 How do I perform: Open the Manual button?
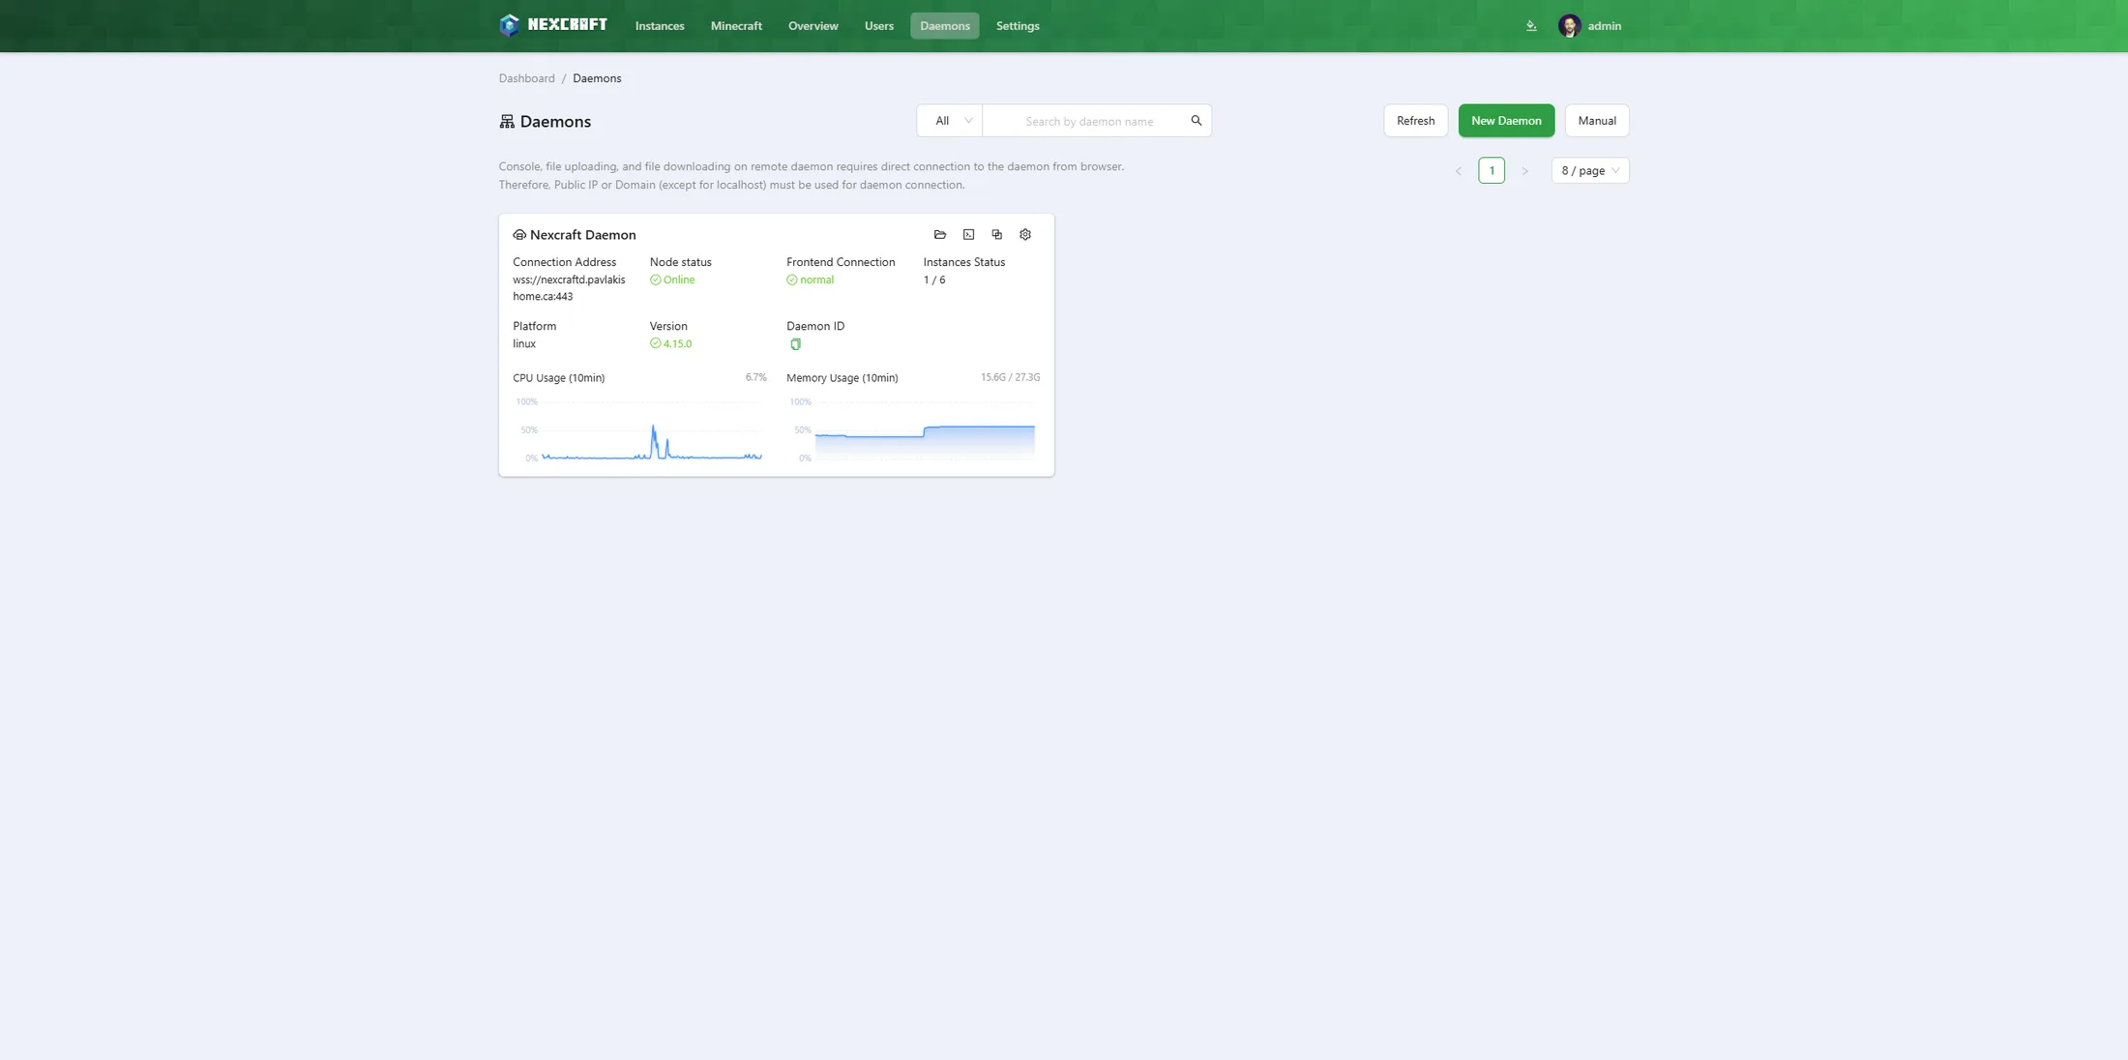click(x=1597, y=121)
